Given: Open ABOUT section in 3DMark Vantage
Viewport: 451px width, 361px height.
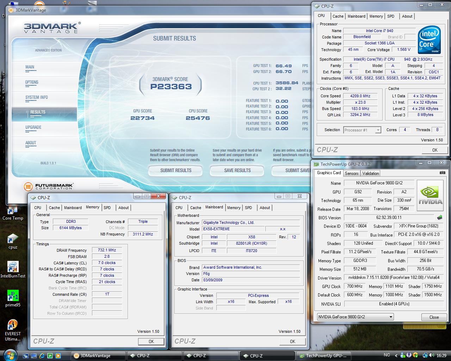Looking at the screenshot, I should [x=31, y=143].
